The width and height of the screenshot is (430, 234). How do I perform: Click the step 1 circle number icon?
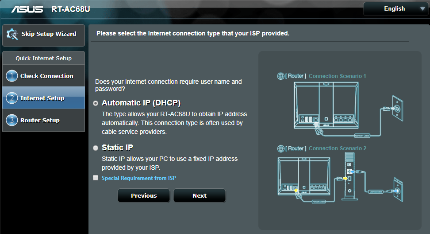[x=12, y=76]
